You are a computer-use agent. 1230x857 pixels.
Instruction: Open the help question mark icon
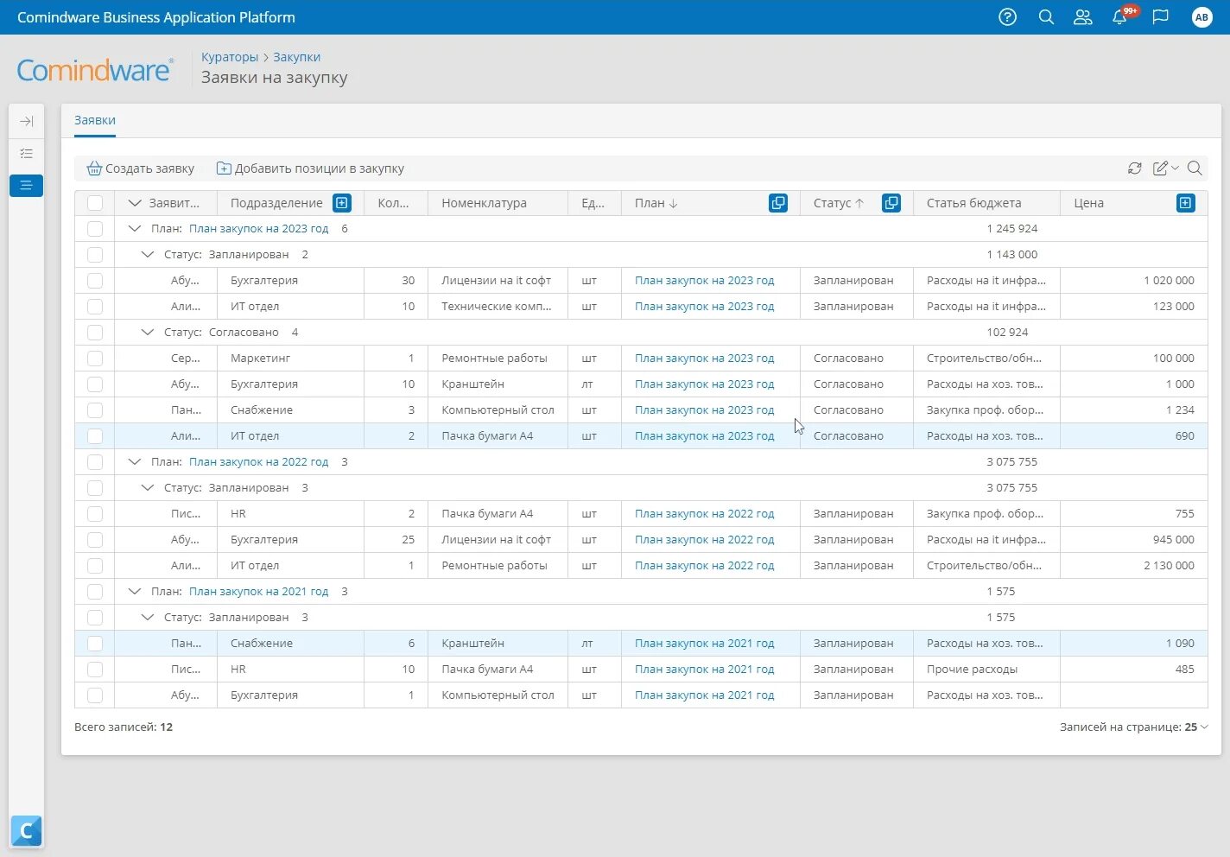point(1007,17)
